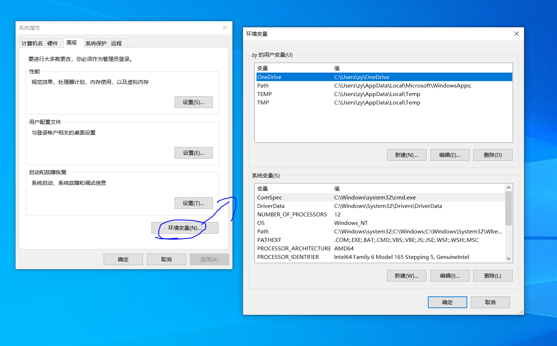Screen dimensions: 557x346
Task: Click value C:\Users\zy\OneDrive
Action: (x=362, y=77)
